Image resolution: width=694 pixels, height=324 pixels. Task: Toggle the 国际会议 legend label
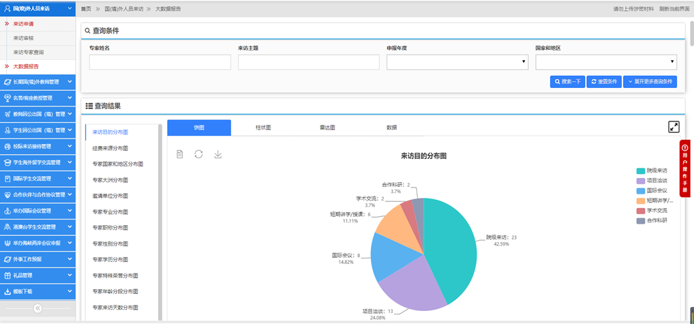point(657,190)
